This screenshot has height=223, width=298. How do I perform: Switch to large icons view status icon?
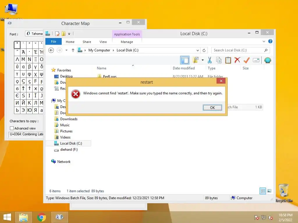(x=269, y=191)
